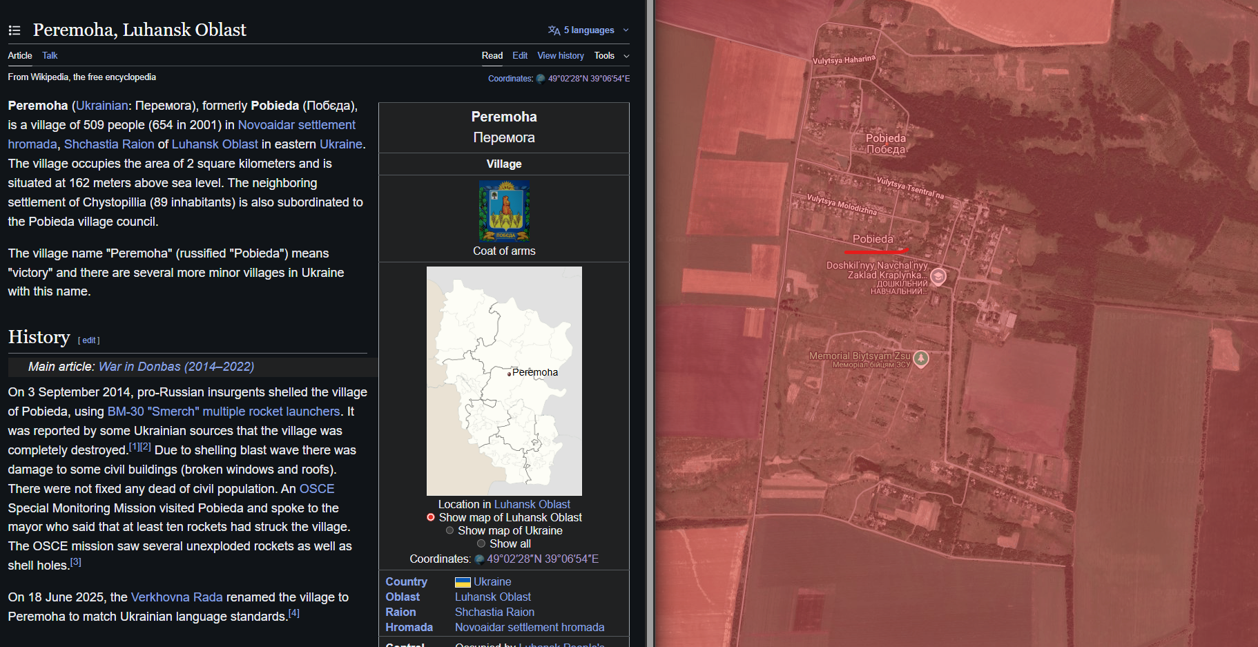
Task: Switch to the Article tab
Action: [x=20, y=56]
